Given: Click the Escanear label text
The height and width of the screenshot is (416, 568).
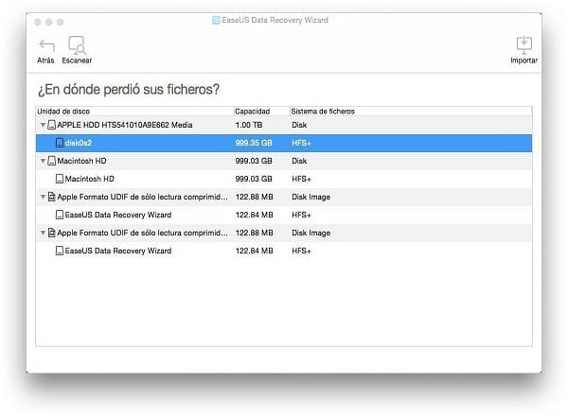Looking at the screenshot, I should (x=77, y=61).
